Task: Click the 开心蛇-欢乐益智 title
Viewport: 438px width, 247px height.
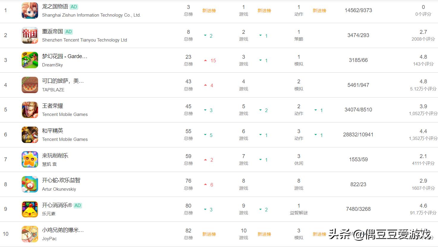Action: point(61,180)
